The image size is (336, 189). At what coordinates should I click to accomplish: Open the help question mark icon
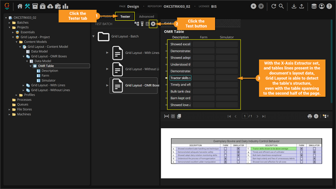click(329, 6)
